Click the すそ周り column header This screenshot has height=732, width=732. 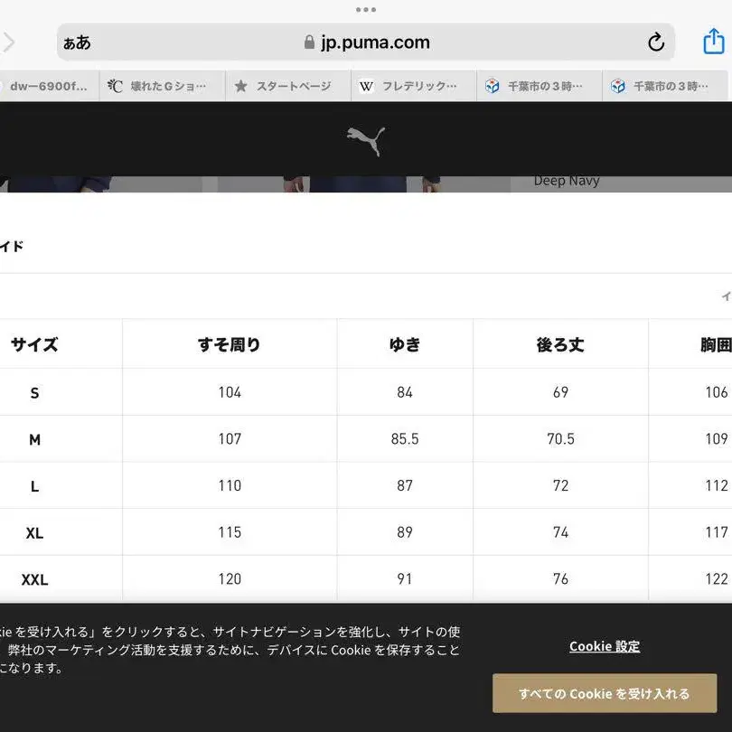tap(230, 344)
